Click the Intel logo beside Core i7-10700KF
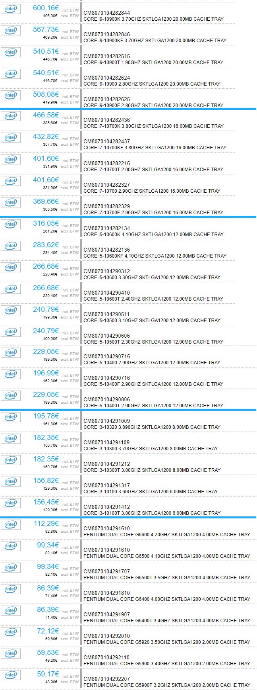257x690 pixels. point(11,137)
